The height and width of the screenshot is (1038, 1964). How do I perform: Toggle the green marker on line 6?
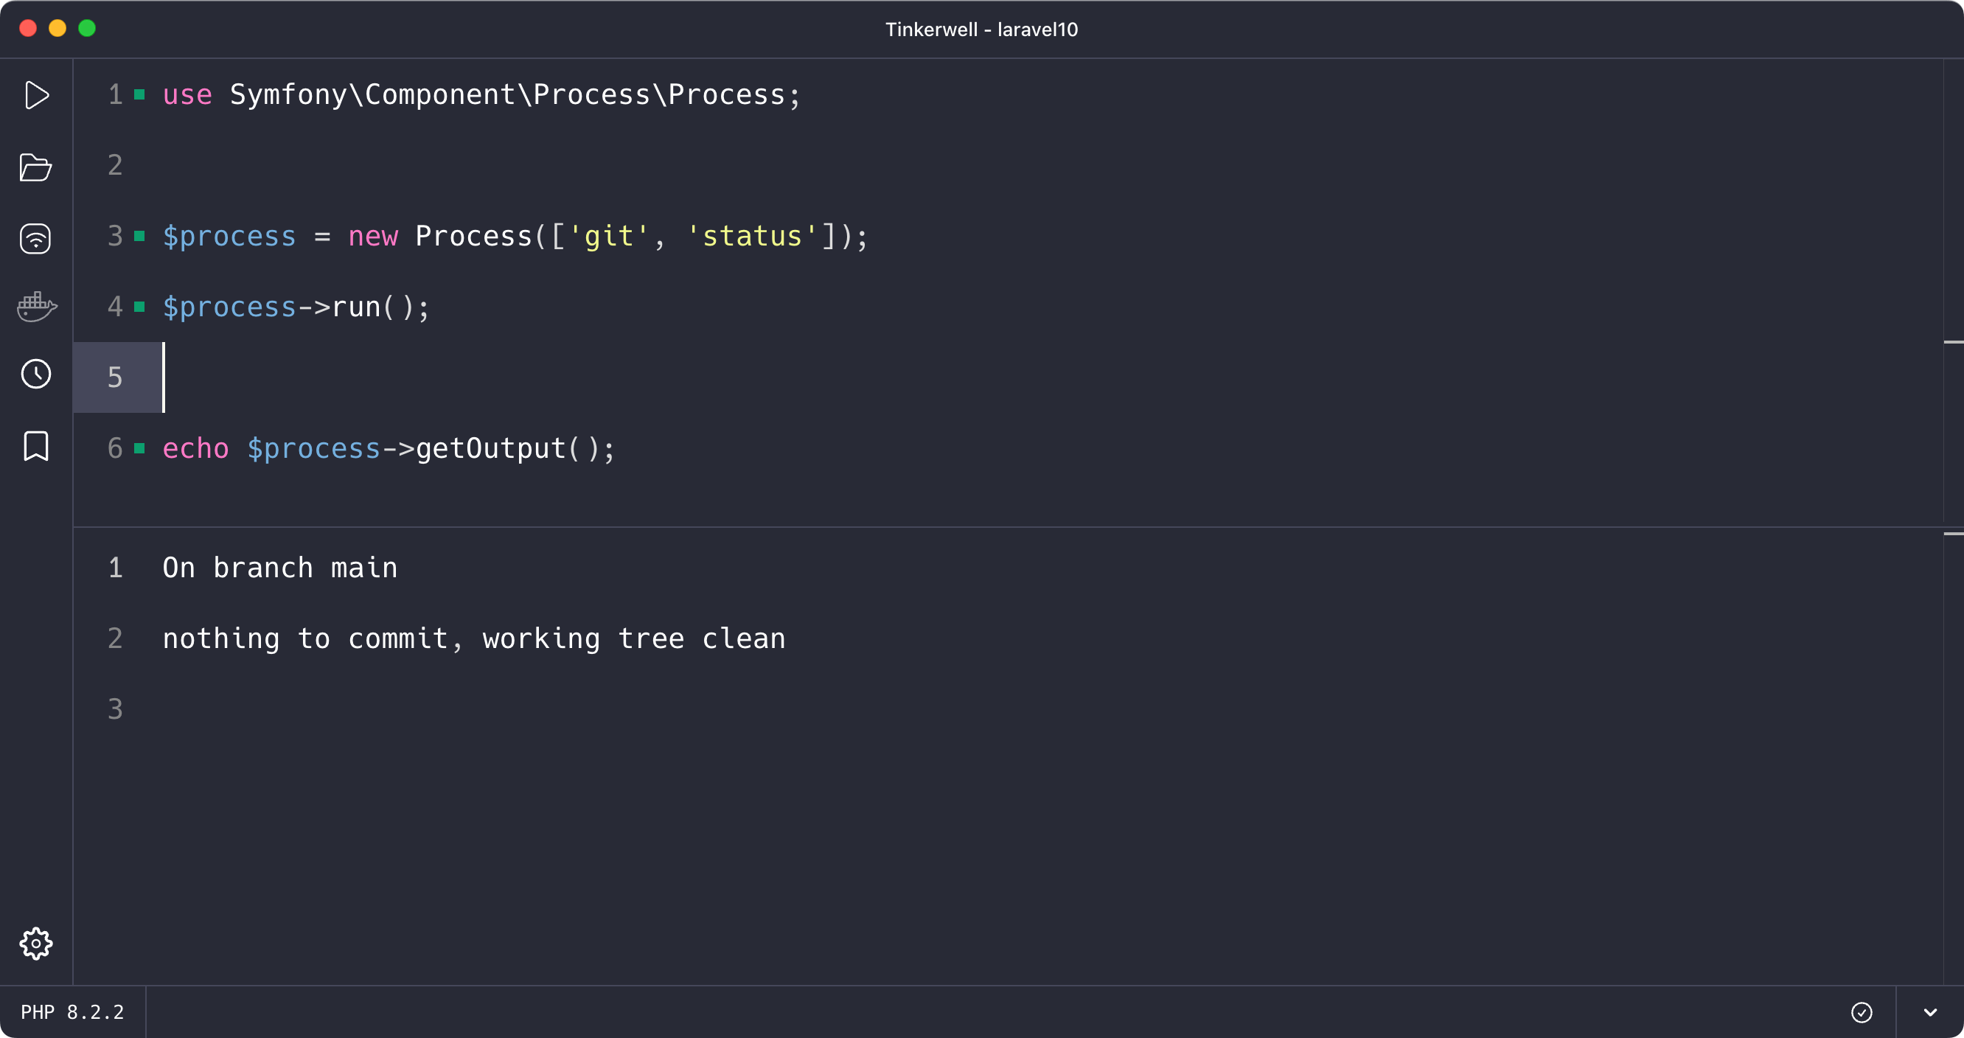point(139,448)
